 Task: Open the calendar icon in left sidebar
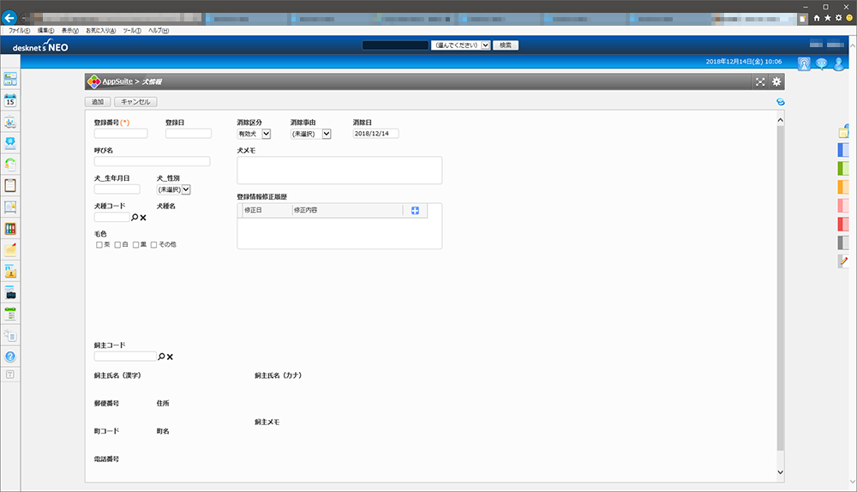11,100
